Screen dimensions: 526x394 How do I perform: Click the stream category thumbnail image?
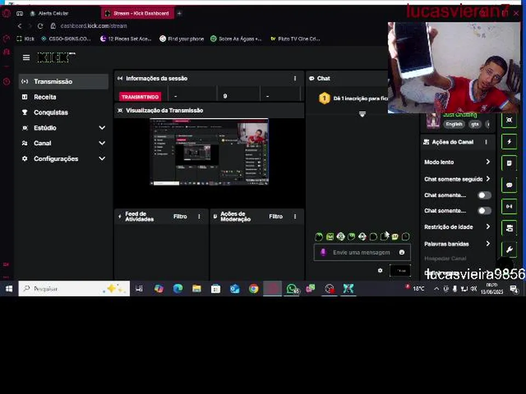click(432, 121)
